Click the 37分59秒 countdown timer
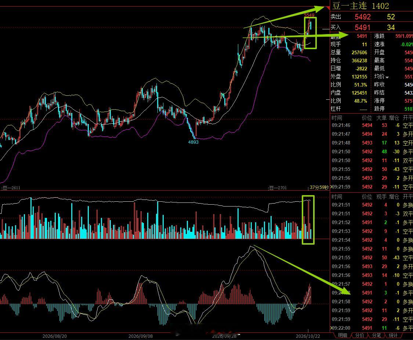Viewport: 413px width, 340px height. coord(319,187)
